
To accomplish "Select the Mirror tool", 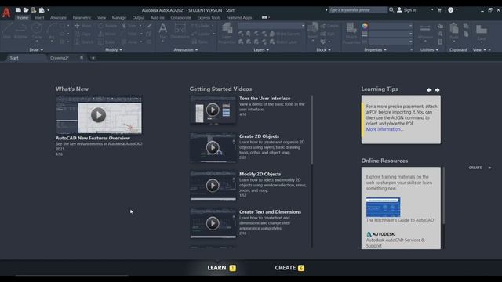I will (107, 34).
